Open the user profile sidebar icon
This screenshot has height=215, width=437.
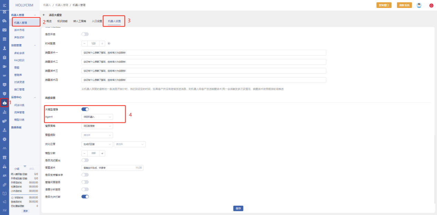pos(4,48)
